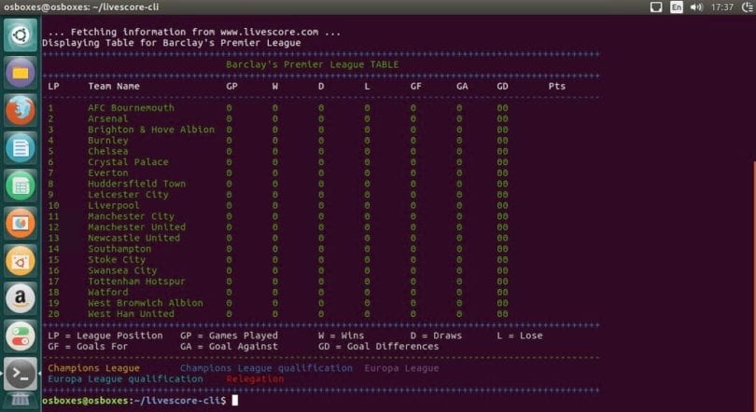Select the Terminal icon in launcher
756x412 pixels.
pyautogui.click(x=21, y=374)
